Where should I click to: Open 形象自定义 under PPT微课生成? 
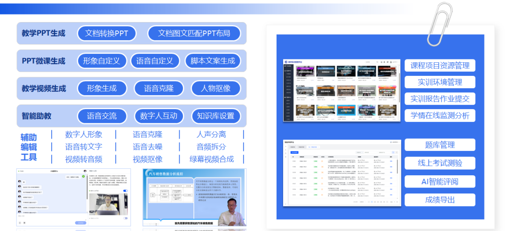click(101, 61)
